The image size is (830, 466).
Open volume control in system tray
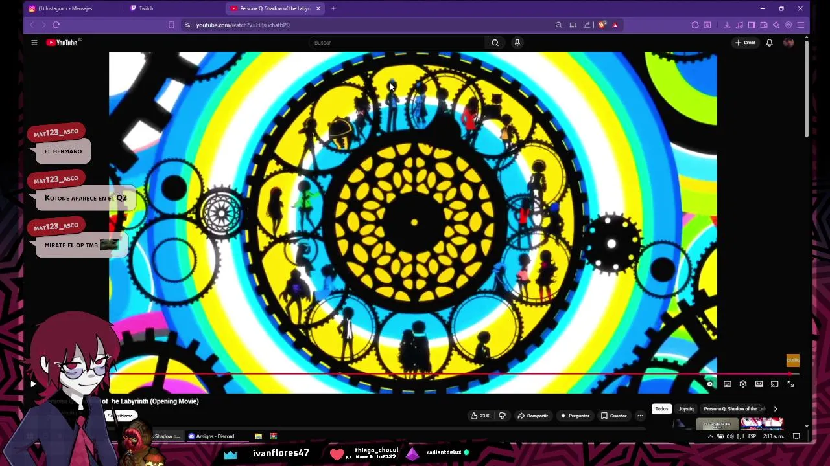[x=730, y=436]
